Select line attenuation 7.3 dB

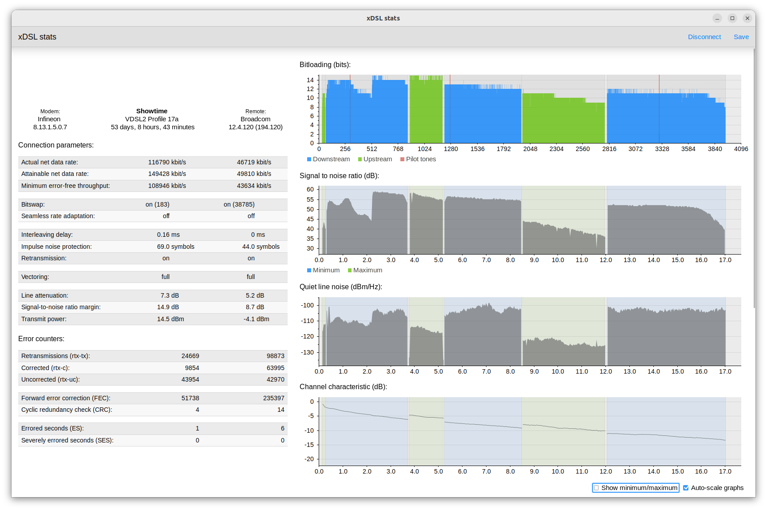click(170, 295)
